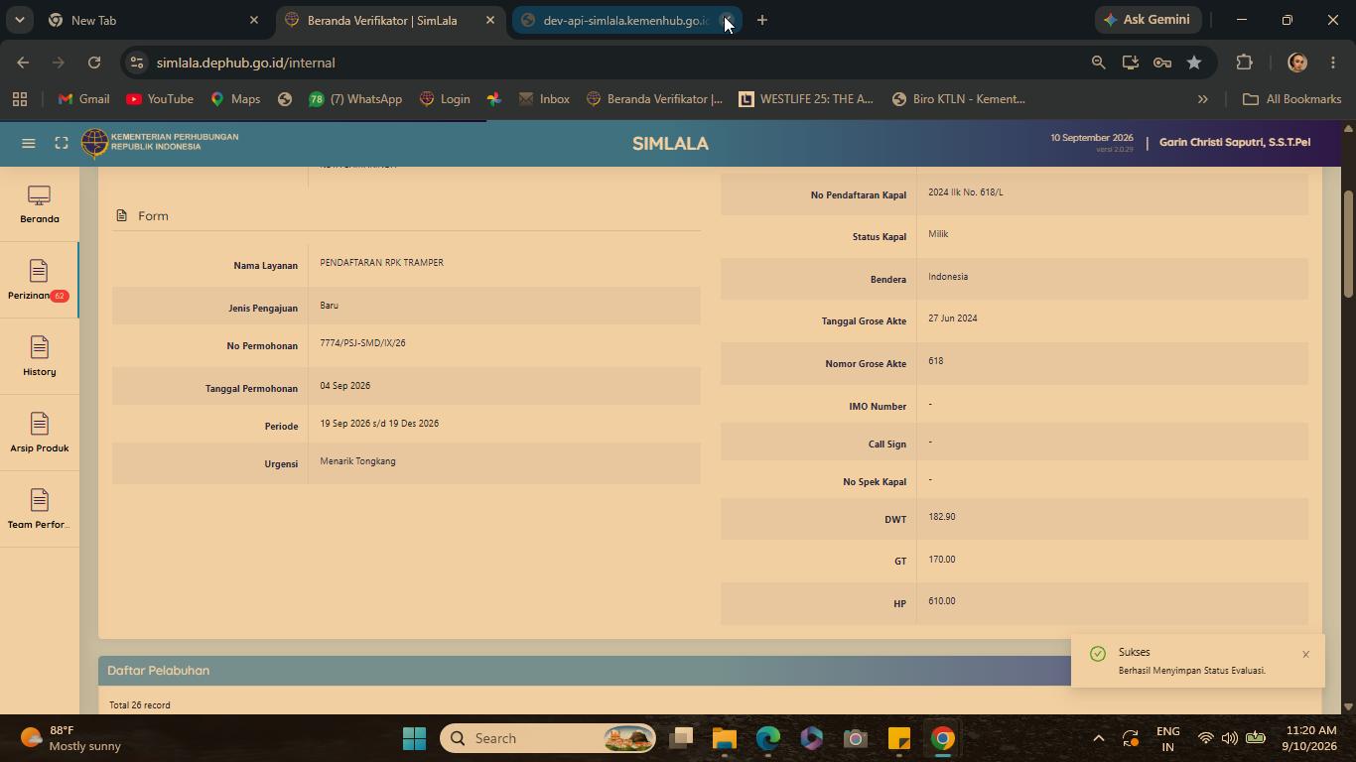This screenshot has height=762, width=1356.
Task: Dismiss the Sukses notification toast
Action: click(x=1305, y=654)
